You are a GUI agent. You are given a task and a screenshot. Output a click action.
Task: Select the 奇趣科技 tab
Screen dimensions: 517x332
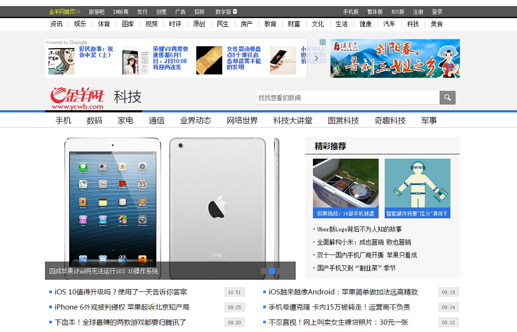pyautogui.click(x=390, y=120)
